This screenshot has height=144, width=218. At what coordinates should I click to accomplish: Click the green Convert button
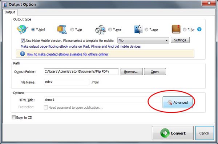point(173,133)
